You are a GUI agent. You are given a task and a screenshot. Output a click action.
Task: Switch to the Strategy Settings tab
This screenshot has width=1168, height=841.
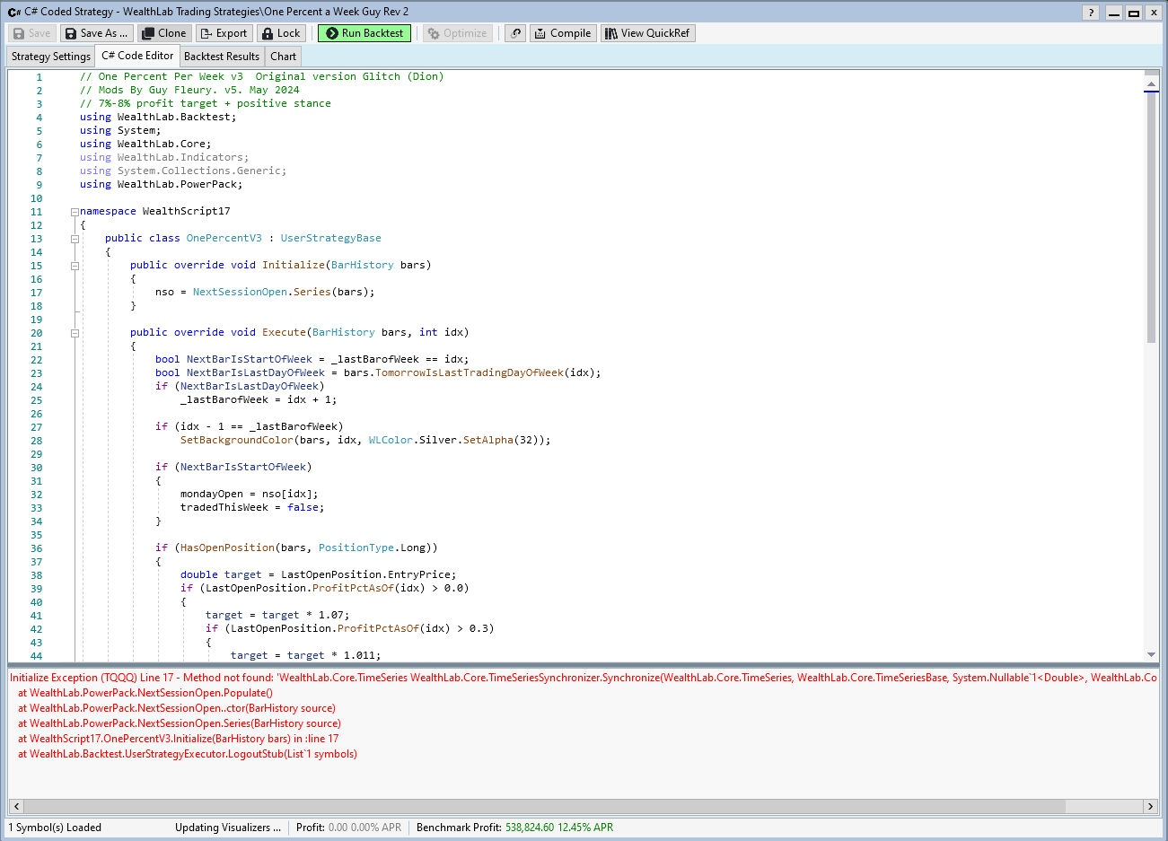point(51,57)
